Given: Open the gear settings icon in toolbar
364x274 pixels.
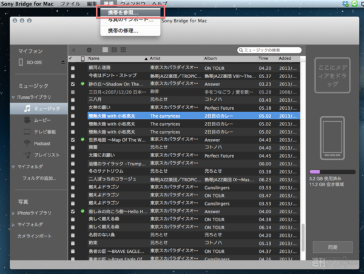Looking at the screenshot, I should [x=89, y=50].
